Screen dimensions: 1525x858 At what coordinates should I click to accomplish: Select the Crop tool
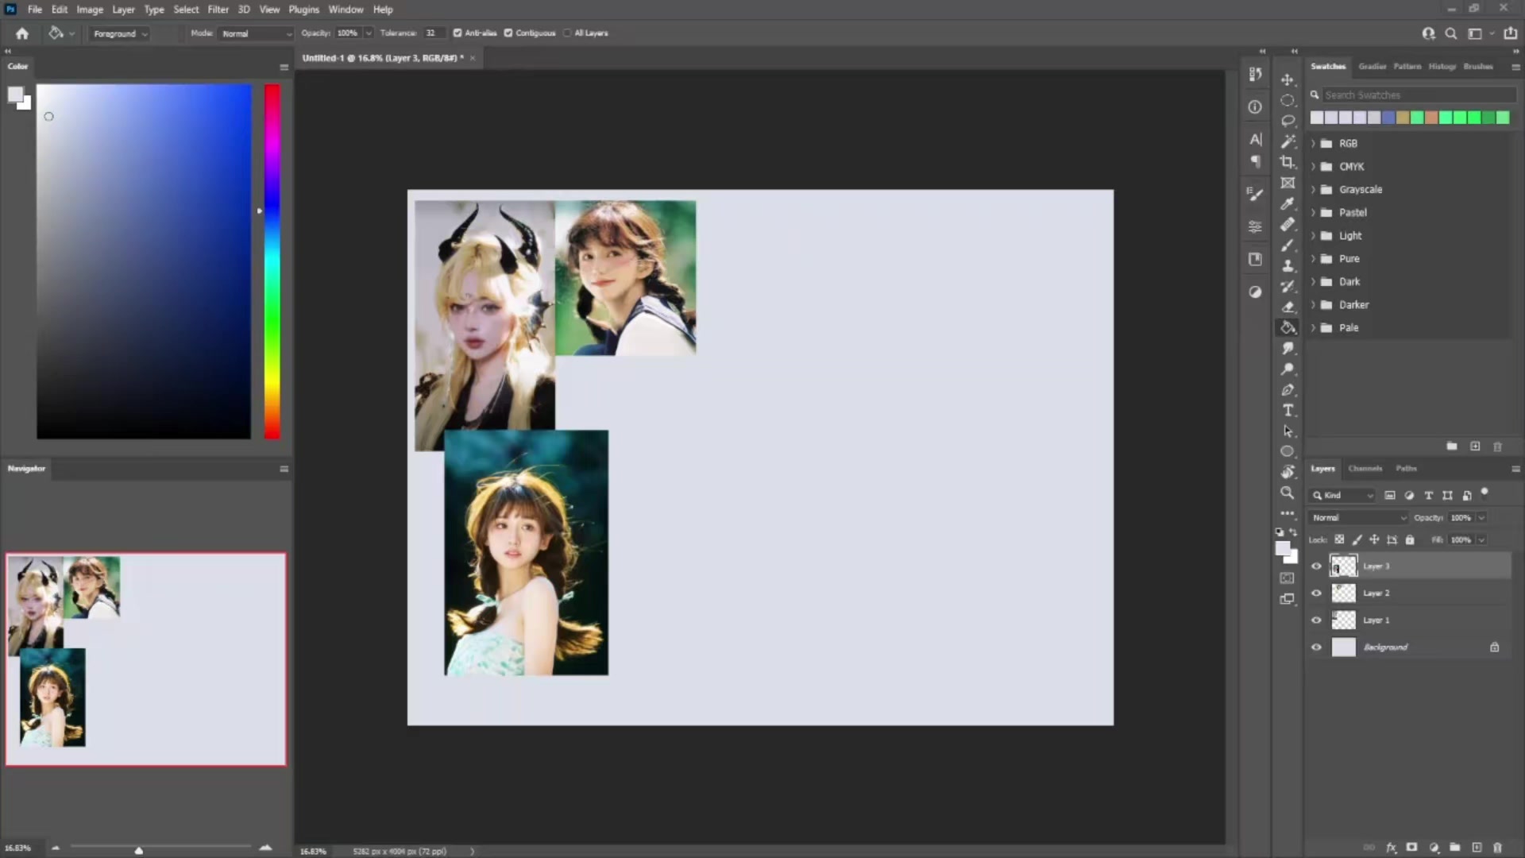coord(1288,162)
